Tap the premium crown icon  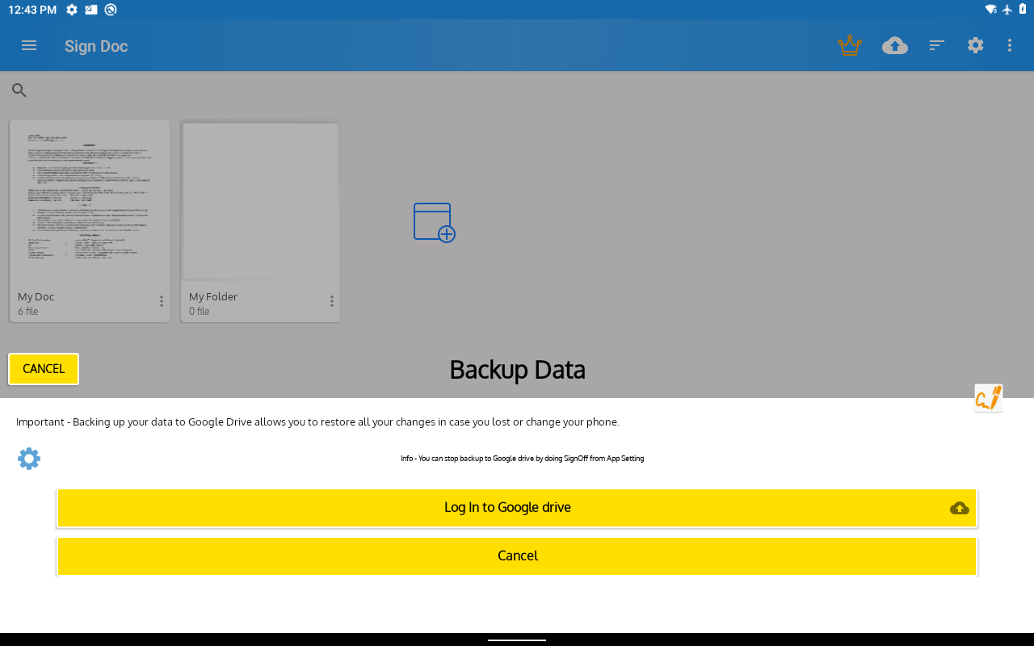tap(850, 45)
